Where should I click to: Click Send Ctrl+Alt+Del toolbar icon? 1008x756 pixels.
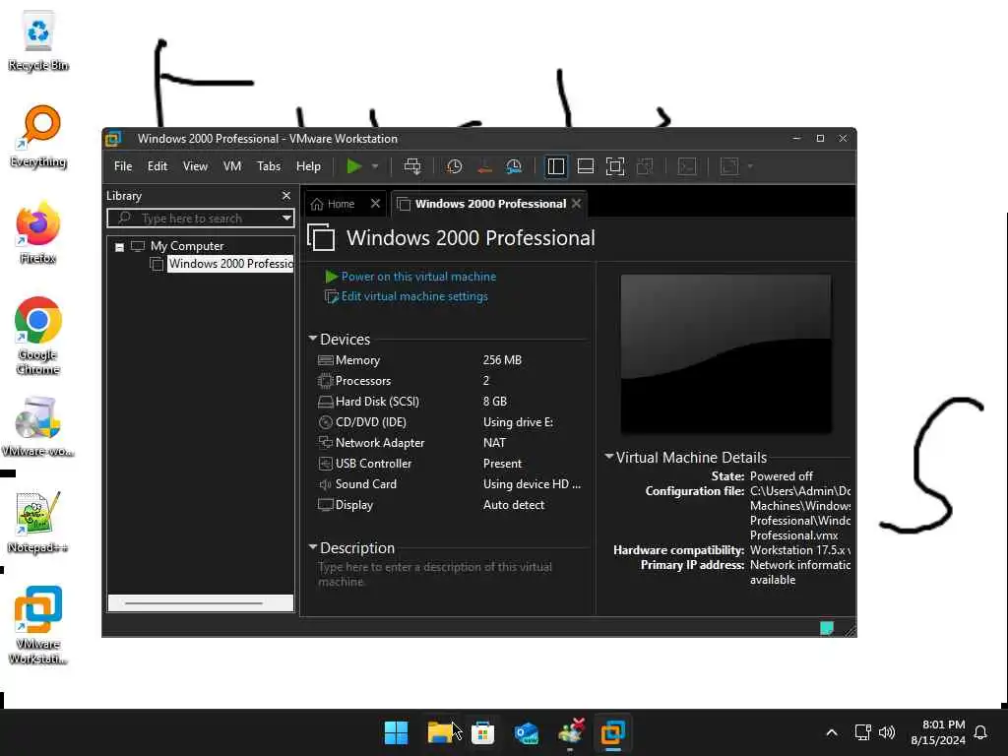pos(412,166)
